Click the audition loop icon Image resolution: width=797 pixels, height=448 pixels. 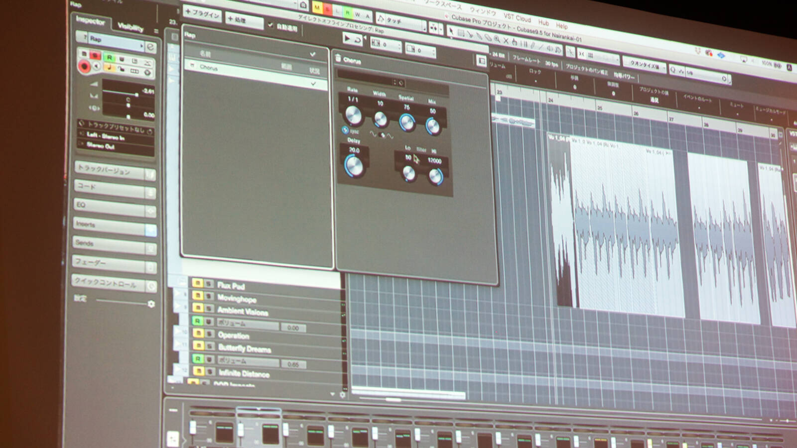357,39
